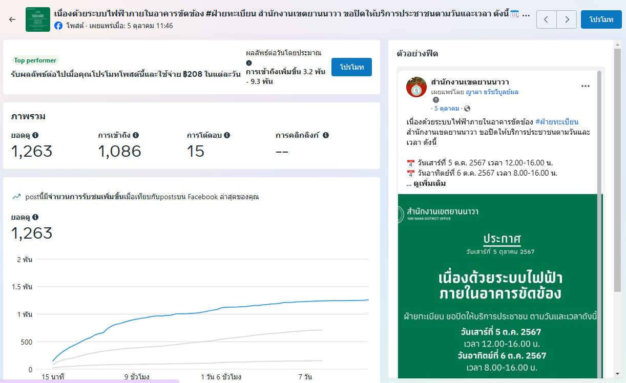Open three-dot menu on feed preview post

pyautogui.click(x=586, y=86)
